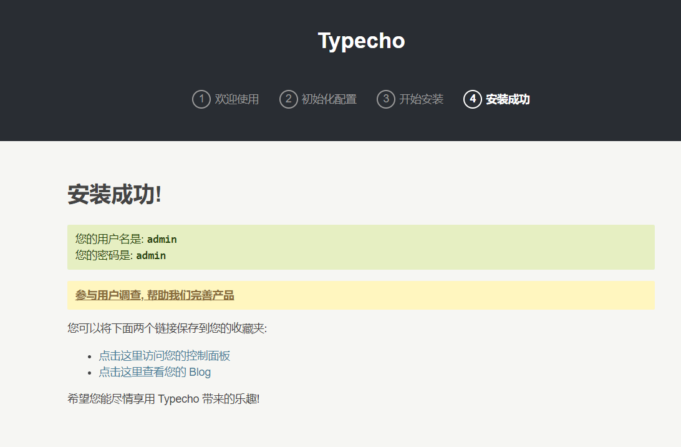
Task: Click the step 1 circle number icon
Action: pos(201,99)
